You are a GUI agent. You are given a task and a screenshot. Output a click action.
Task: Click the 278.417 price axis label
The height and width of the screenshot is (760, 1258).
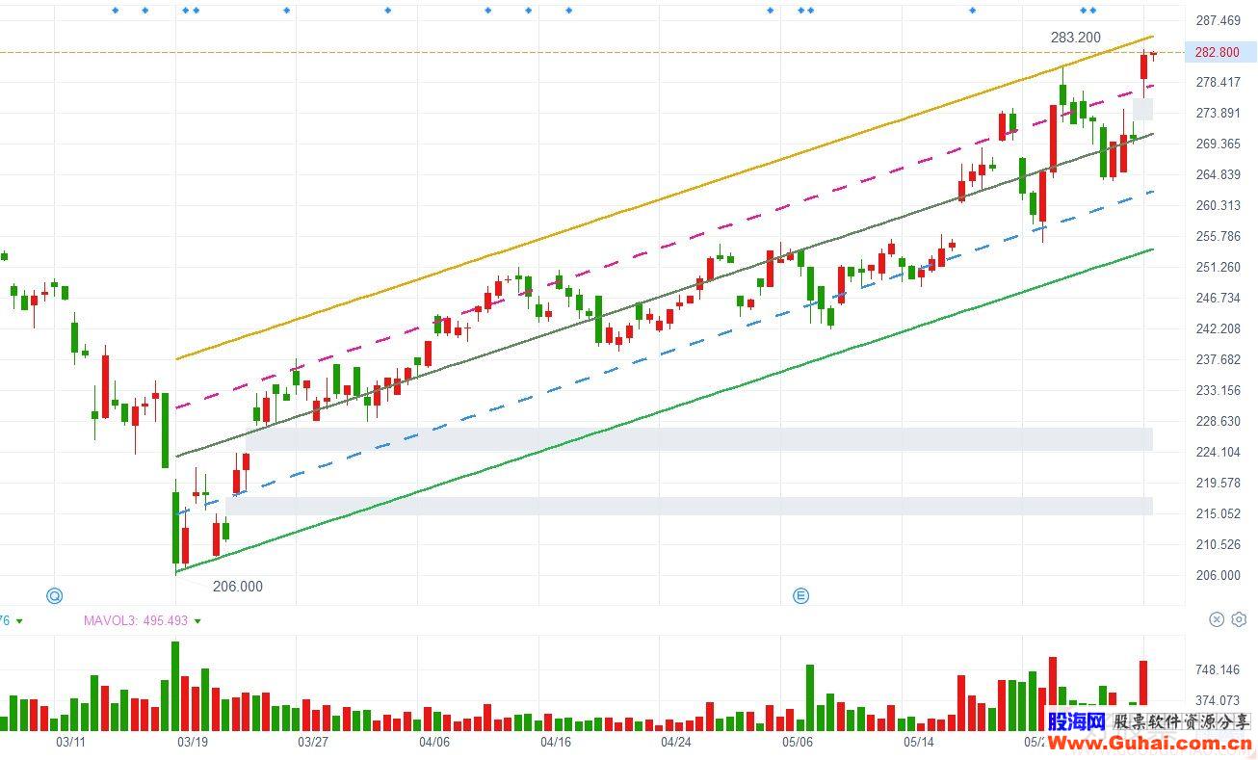pos(1218,82)
